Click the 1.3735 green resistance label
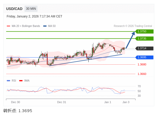Screen dimensions: 163x118 [144, 38]
